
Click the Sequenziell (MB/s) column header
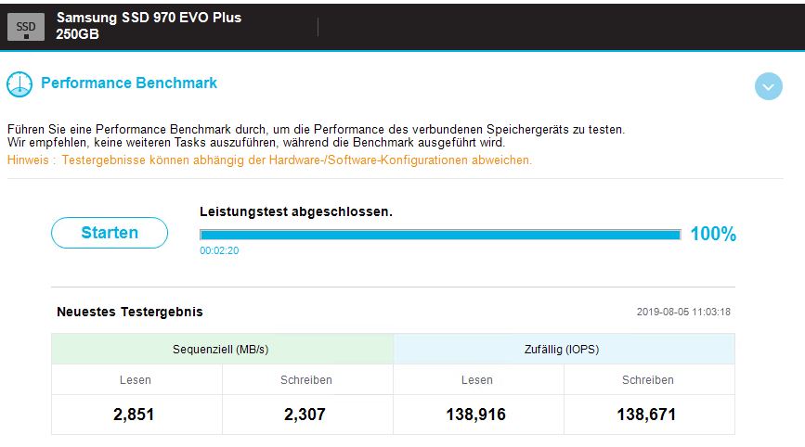(222, 349)
